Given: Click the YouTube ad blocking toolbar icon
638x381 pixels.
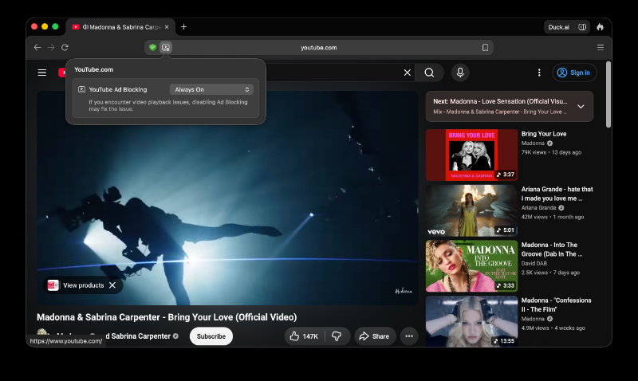Looking at the screenshot, I should pos(166,48).
